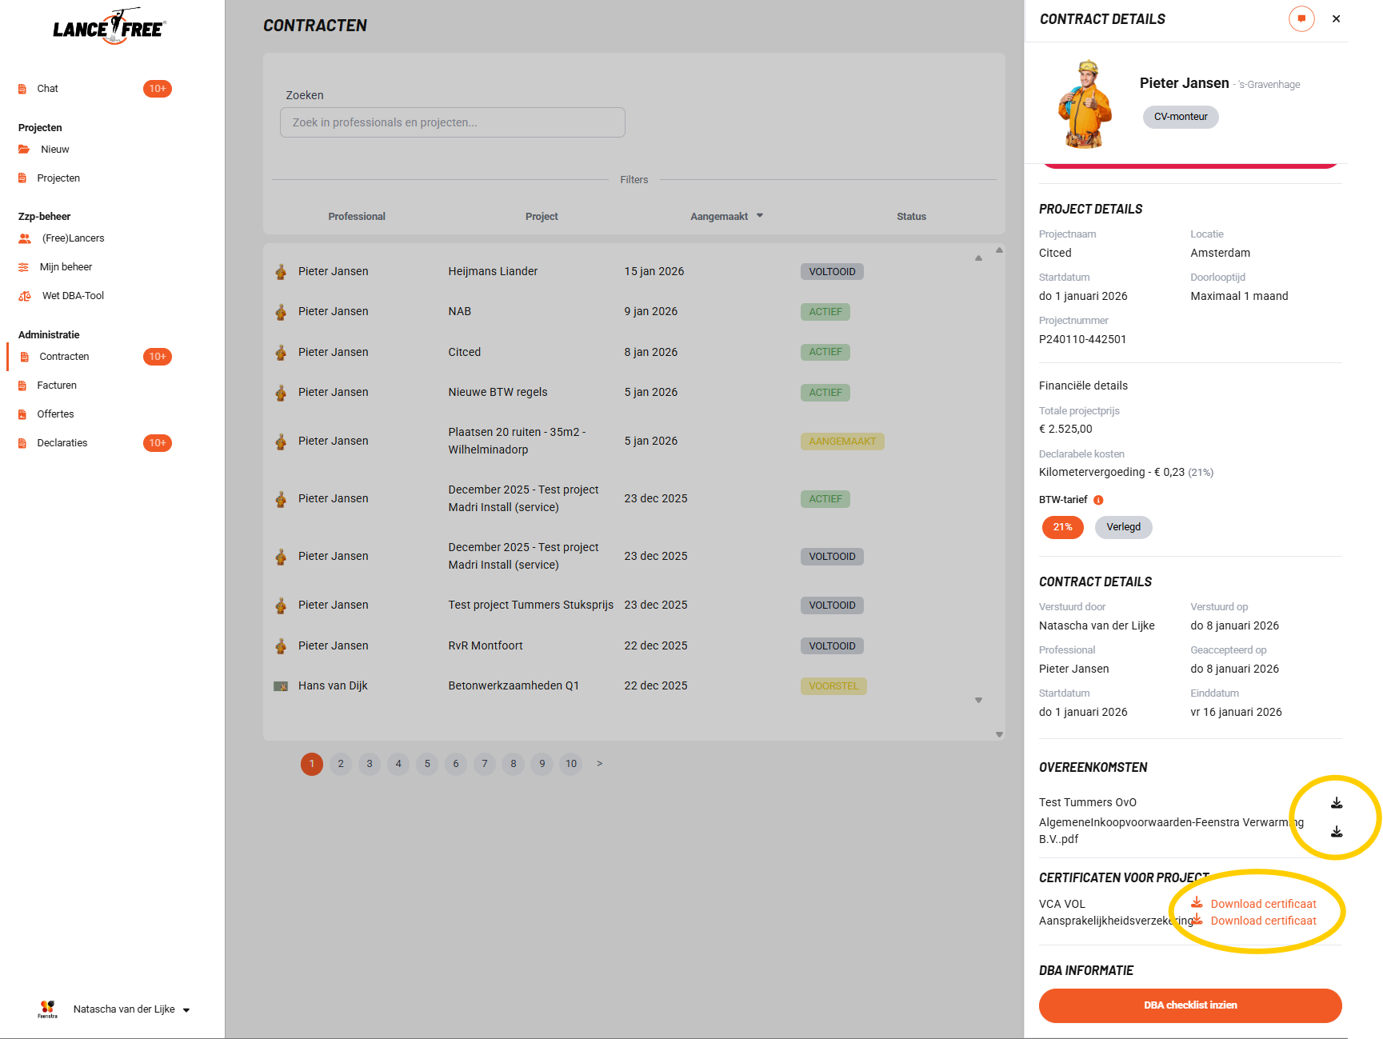Download the AlgemeneInkoopvoorwaarden PDF file
Viewport: 1383px width, 1039px height.
(1337, 832)
